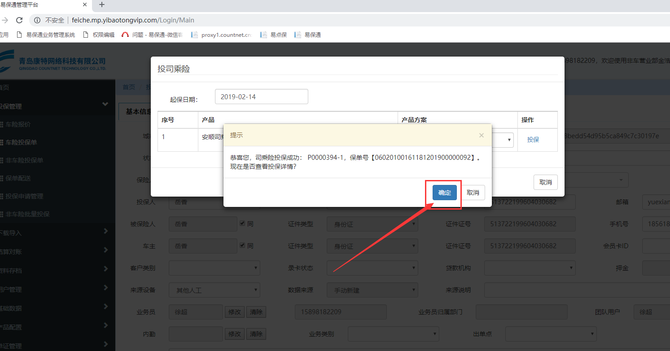Open the 数据来源 dropdown showing 手动新建
The height and width of the screenshot is (351, 670).
click(x=372, y=290)
